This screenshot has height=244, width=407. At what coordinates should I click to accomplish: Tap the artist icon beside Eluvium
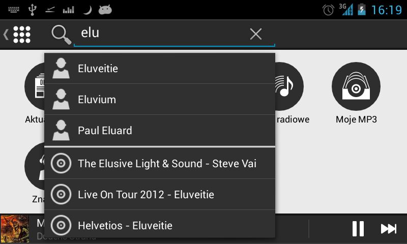tap(61, 99)
